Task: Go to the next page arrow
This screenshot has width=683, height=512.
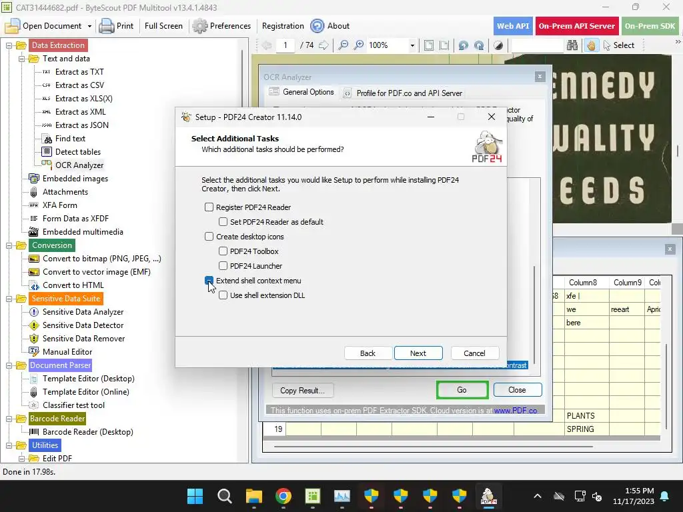Action: (x=323, y=45)
